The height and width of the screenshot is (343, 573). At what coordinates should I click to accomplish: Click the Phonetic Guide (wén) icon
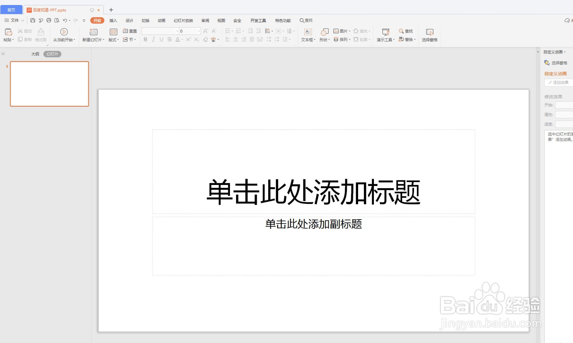(x=213, y=39)
